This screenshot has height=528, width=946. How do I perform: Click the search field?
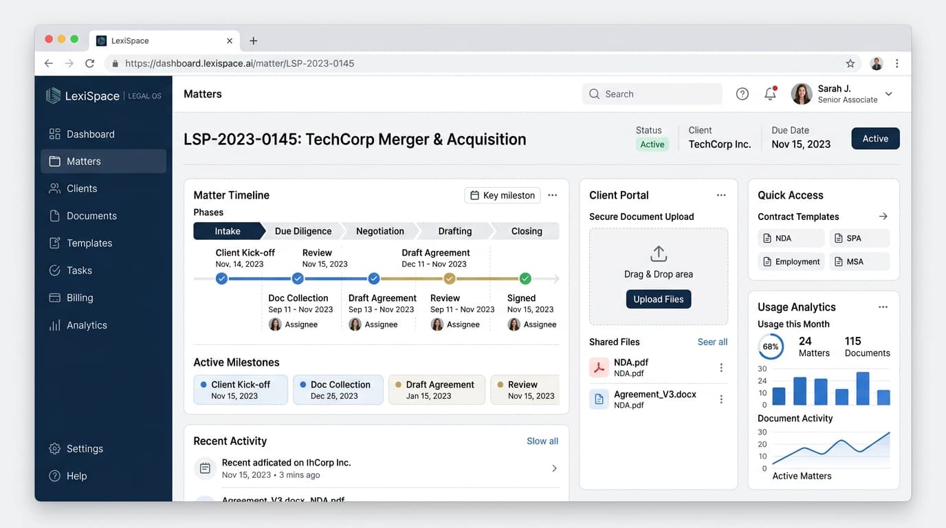(x=652, y=94)
